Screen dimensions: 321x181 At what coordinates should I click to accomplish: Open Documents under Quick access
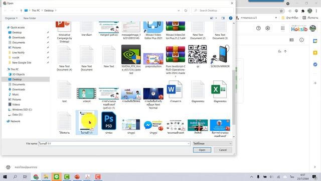[x=19, y=42]
